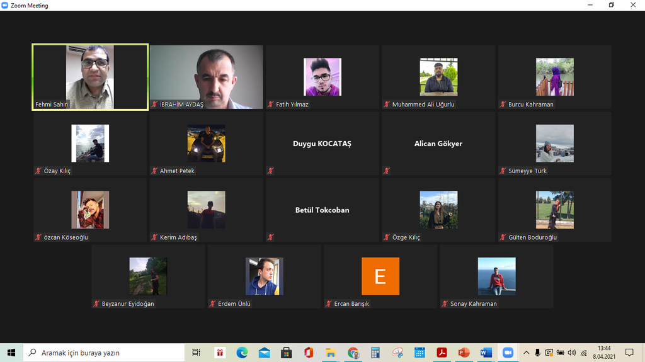Open Task View from the taskbar

pos(197,353)
